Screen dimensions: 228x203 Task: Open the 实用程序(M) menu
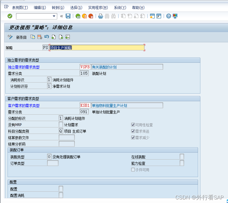(98, 8)
